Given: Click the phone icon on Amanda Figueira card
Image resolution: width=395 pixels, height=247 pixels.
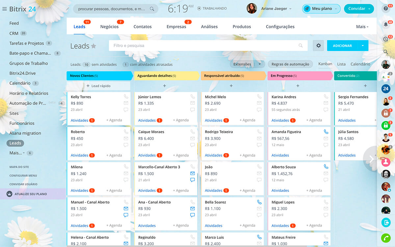Looking at the screenshot, I should click(326, 132).
